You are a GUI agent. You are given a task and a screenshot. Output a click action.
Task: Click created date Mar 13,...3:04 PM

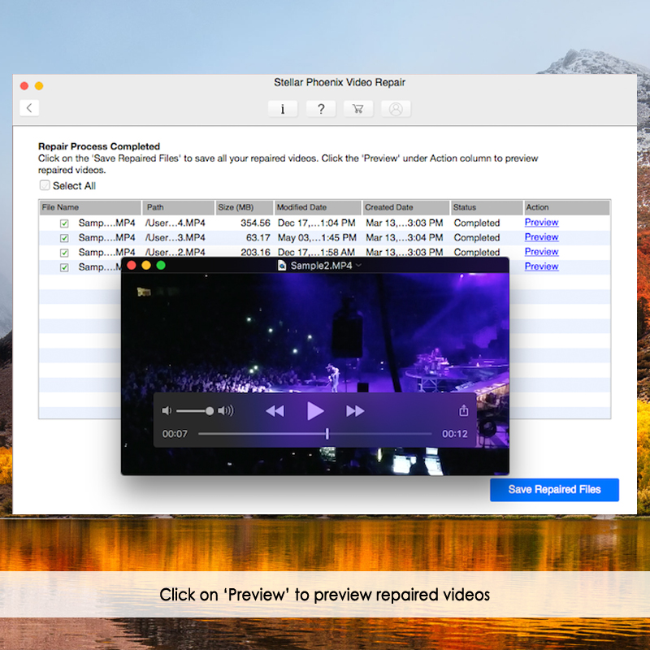(x=404, y=237)
